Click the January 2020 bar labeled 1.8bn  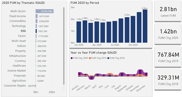(79, 32)
